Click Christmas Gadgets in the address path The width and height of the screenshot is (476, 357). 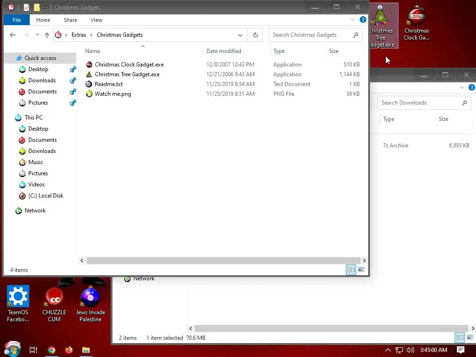(119, 35)
